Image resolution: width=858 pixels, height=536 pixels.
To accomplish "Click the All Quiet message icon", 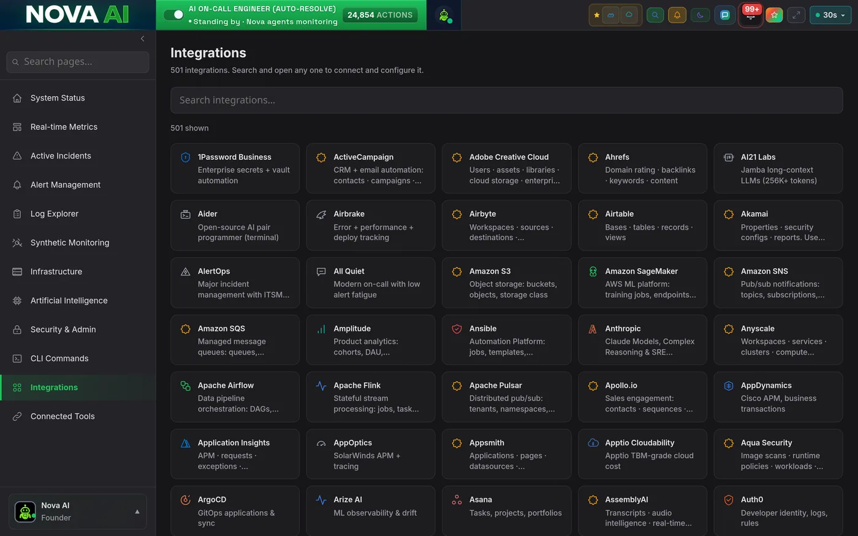I will [x=321, y=271].
